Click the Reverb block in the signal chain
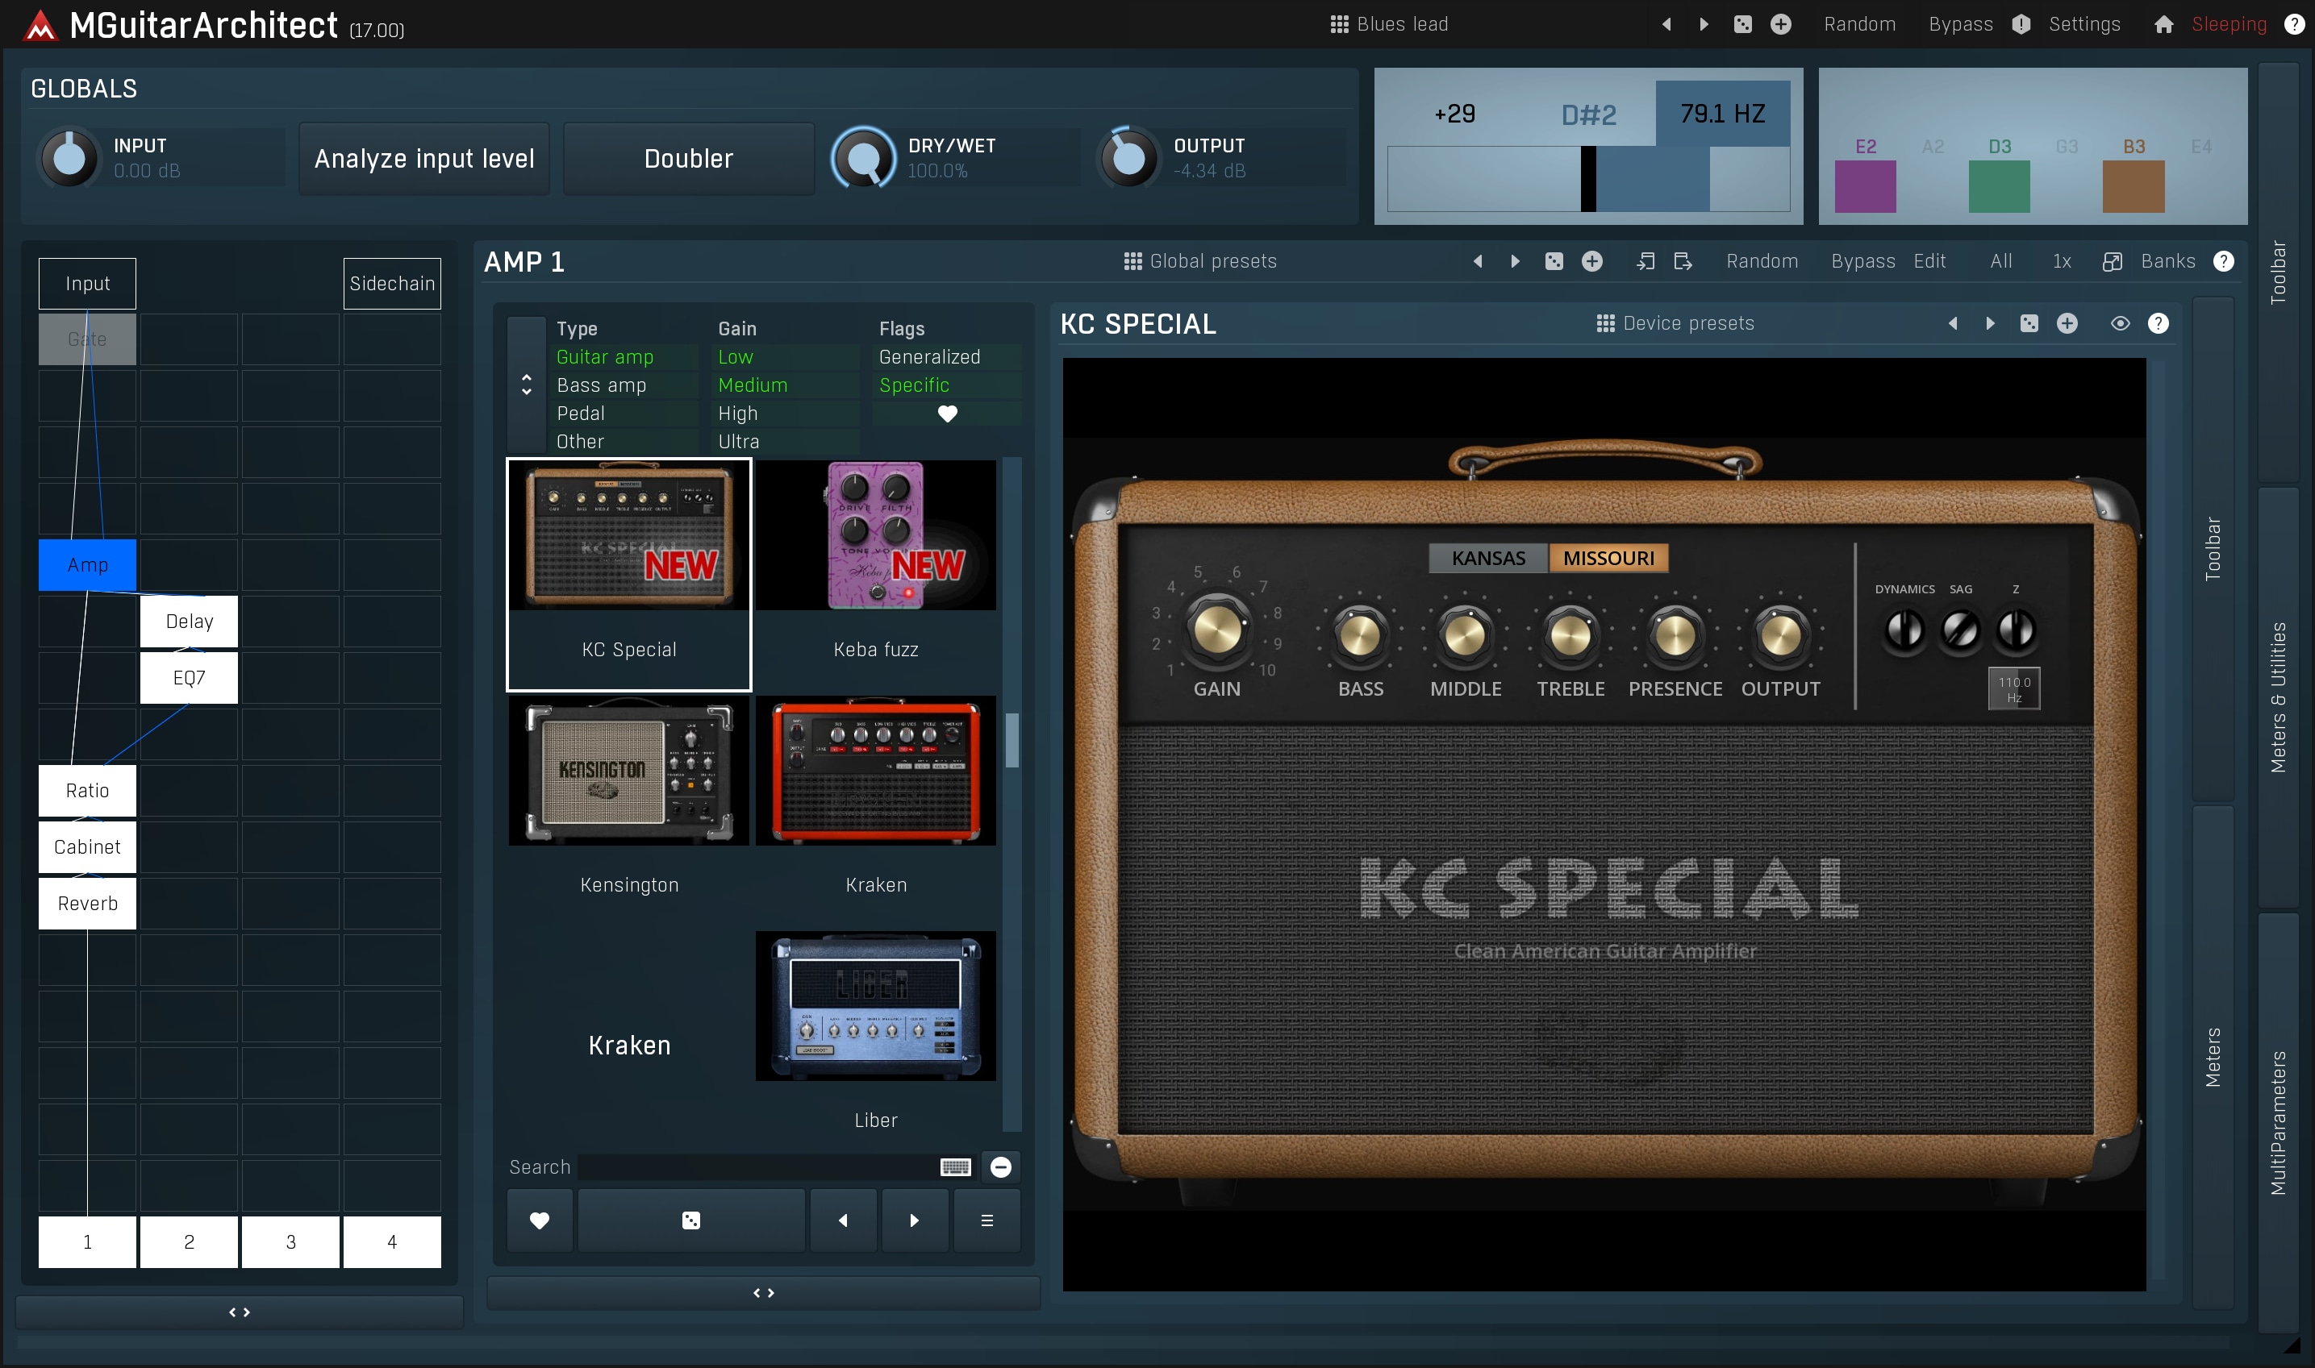The image size is (2315, 1368). [x=88, y=904]
